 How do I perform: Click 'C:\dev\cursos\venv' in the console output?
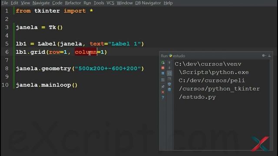(x=208, y=64)
